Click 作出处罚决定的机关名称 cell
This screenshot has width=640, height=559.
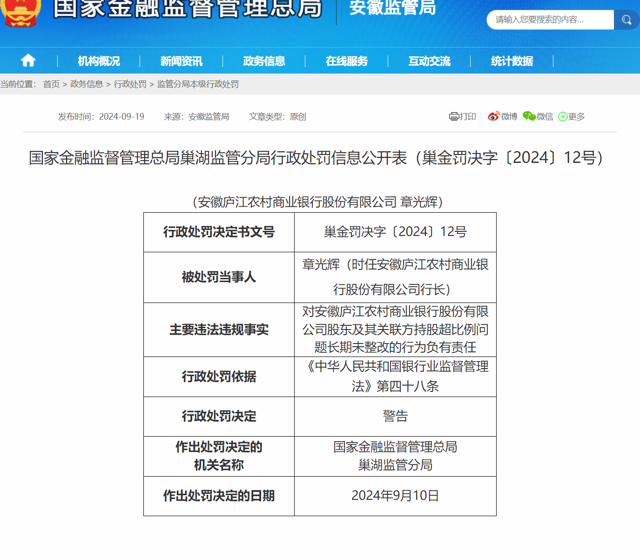[219, 456]
